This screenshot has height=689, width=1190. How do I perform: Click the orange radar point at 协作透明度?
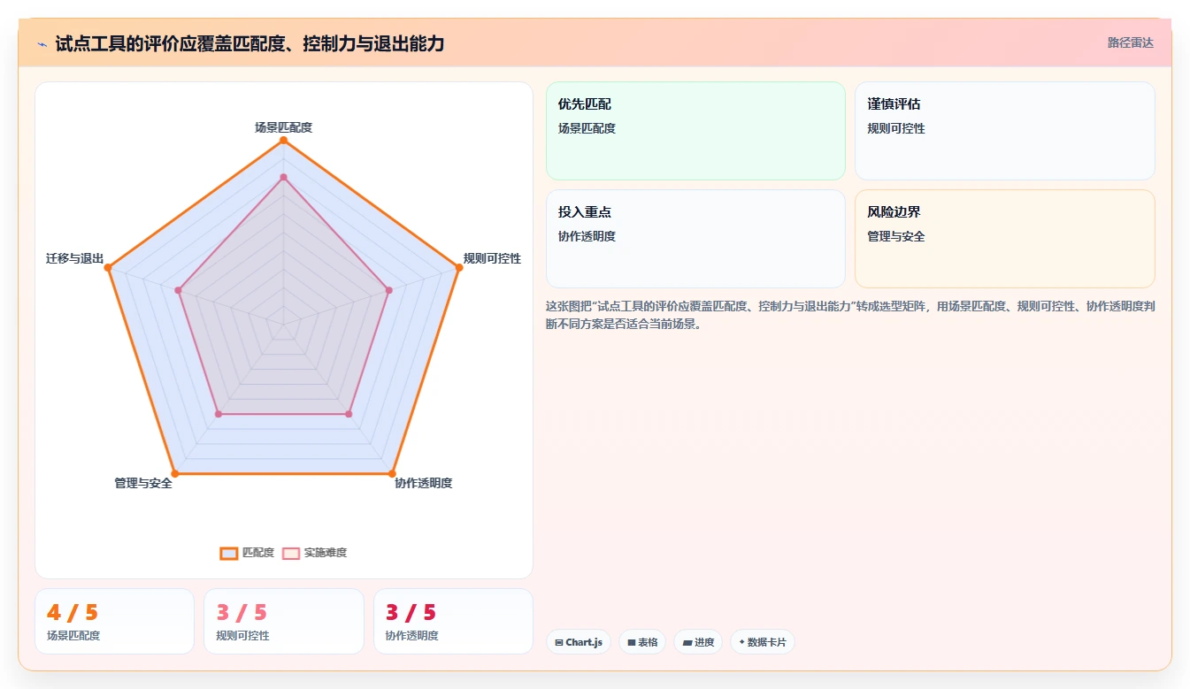pos(392,474)
